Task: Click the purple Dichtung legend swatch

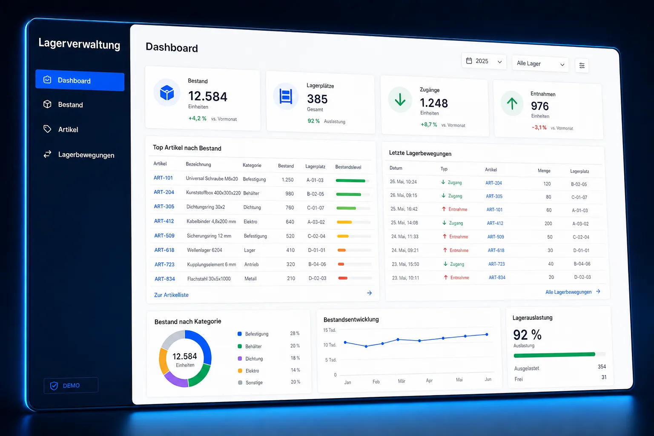Action: (x=240, y=359)
